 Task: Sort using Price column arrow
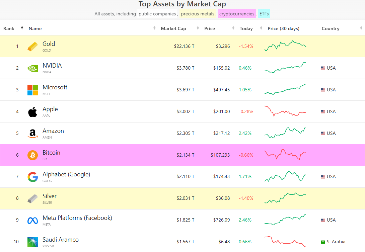point(233,28)
